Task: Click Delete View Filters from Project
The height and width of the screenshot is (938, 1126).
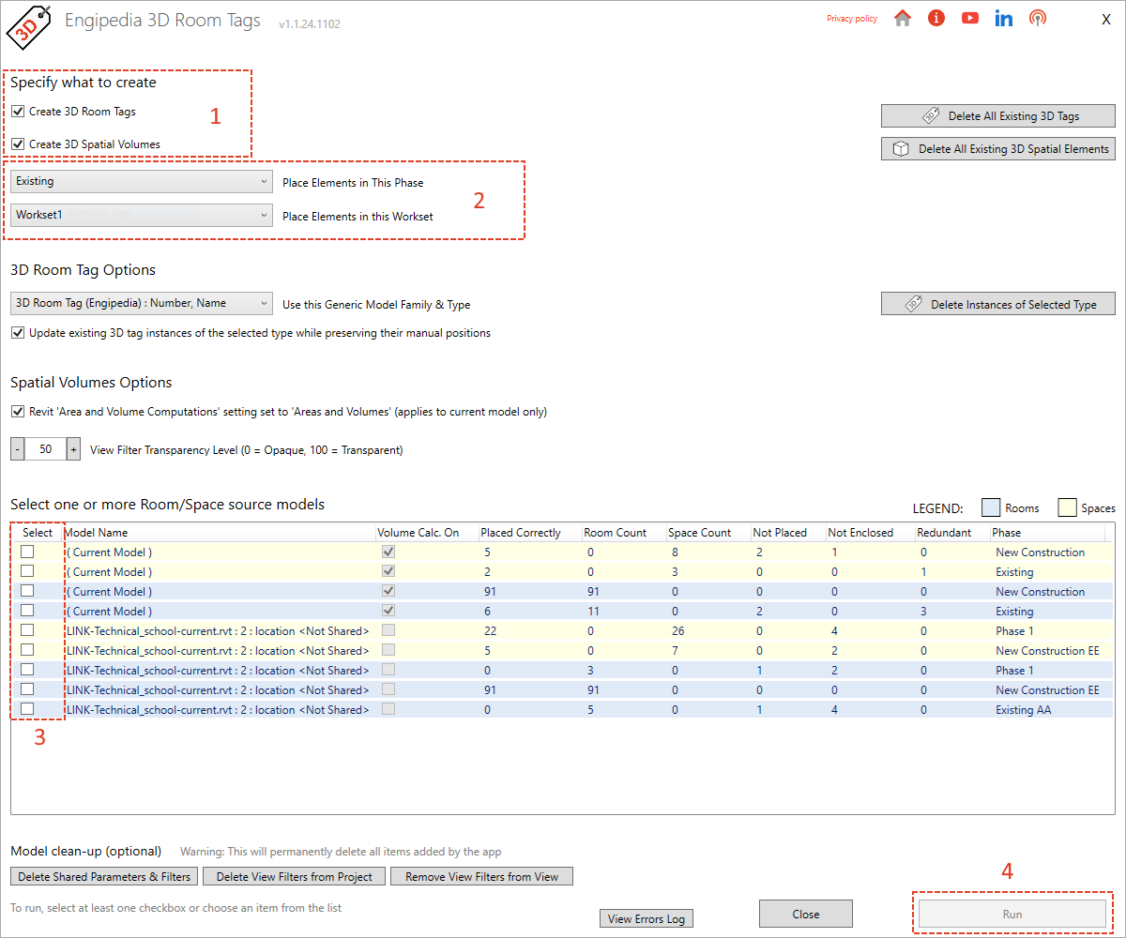Action: 295,877
